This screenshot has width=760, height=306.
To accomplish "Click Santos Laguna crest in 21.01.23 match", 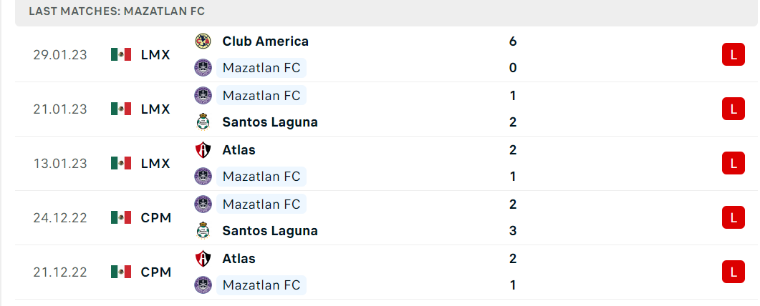I will (203, 122).
